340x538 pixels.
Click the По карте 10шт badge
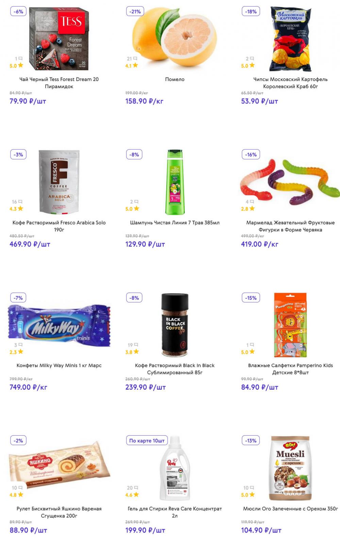pyautogui.click(x=147, y=441)
